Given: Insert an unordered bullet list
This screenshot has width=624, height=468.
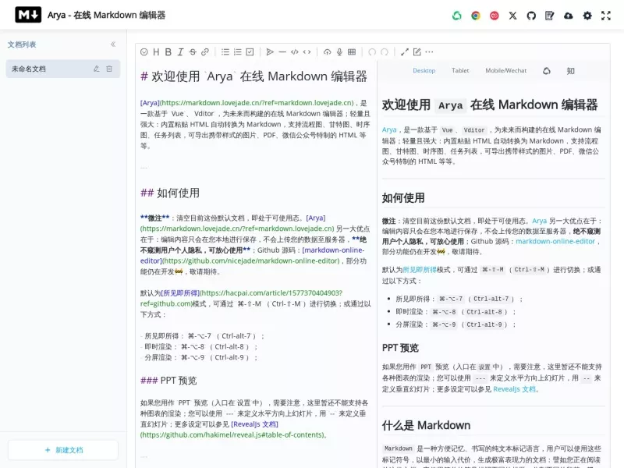Looking at the screenshot, I should coord(225,52).
